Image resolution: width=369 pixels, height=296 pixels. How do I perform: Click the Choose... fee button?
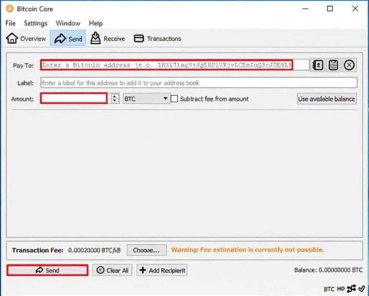(x=147, y=250)
